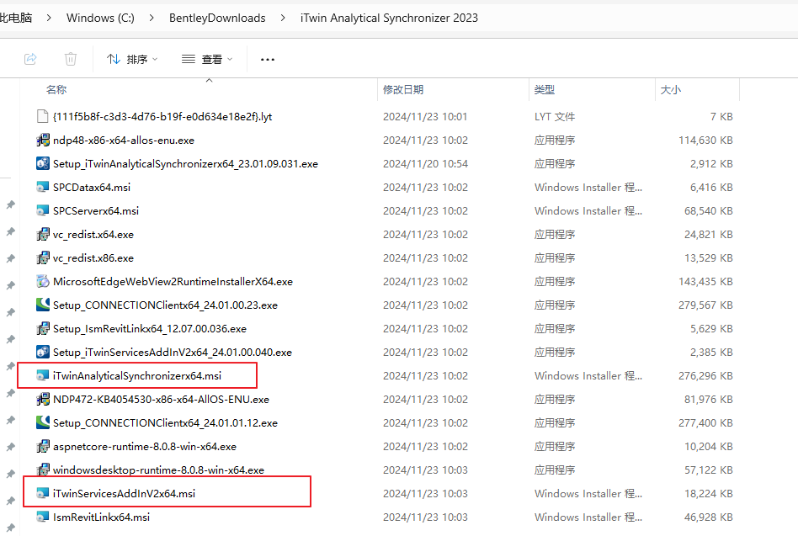Viewport: 798px width, 536px height.
Task: Click ndp48-x86-x64-allos-enu.exe file icon
Action: (43, 140)
